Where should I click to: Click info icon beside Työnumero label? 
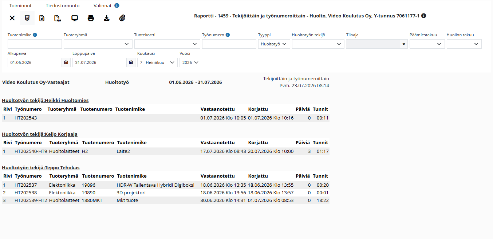(228, 35)
